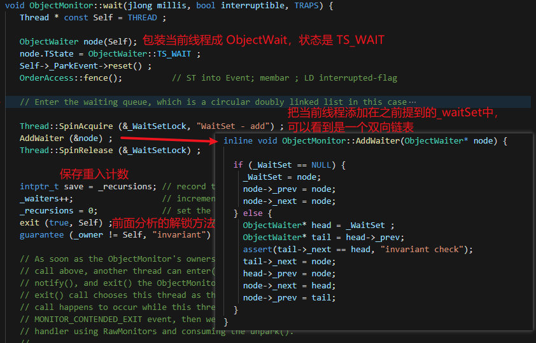The height and width of the screenshot is (343, 536).
Task: Expand the folded comment ellipsis after "this case"
Action: pyautogui.click(x=413, y=102)
